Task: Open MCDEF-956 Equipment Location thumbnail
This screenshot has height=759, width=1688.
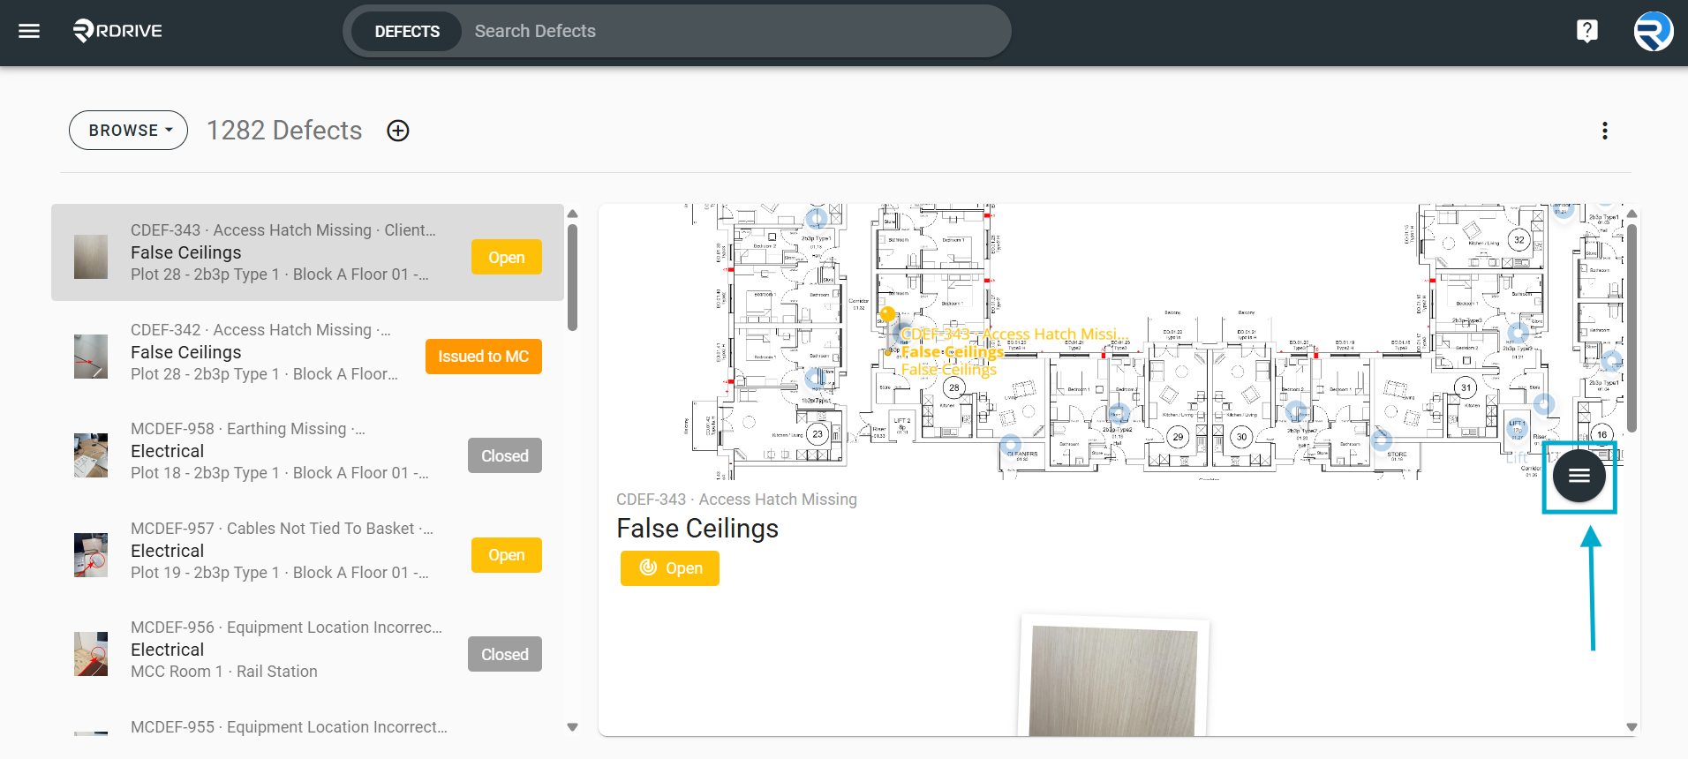Action: pos(91,654)
